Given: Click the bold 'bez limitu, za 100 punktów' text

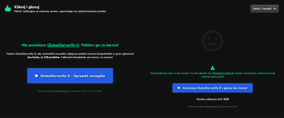Looking at the screenshot, I should point(43,57).
